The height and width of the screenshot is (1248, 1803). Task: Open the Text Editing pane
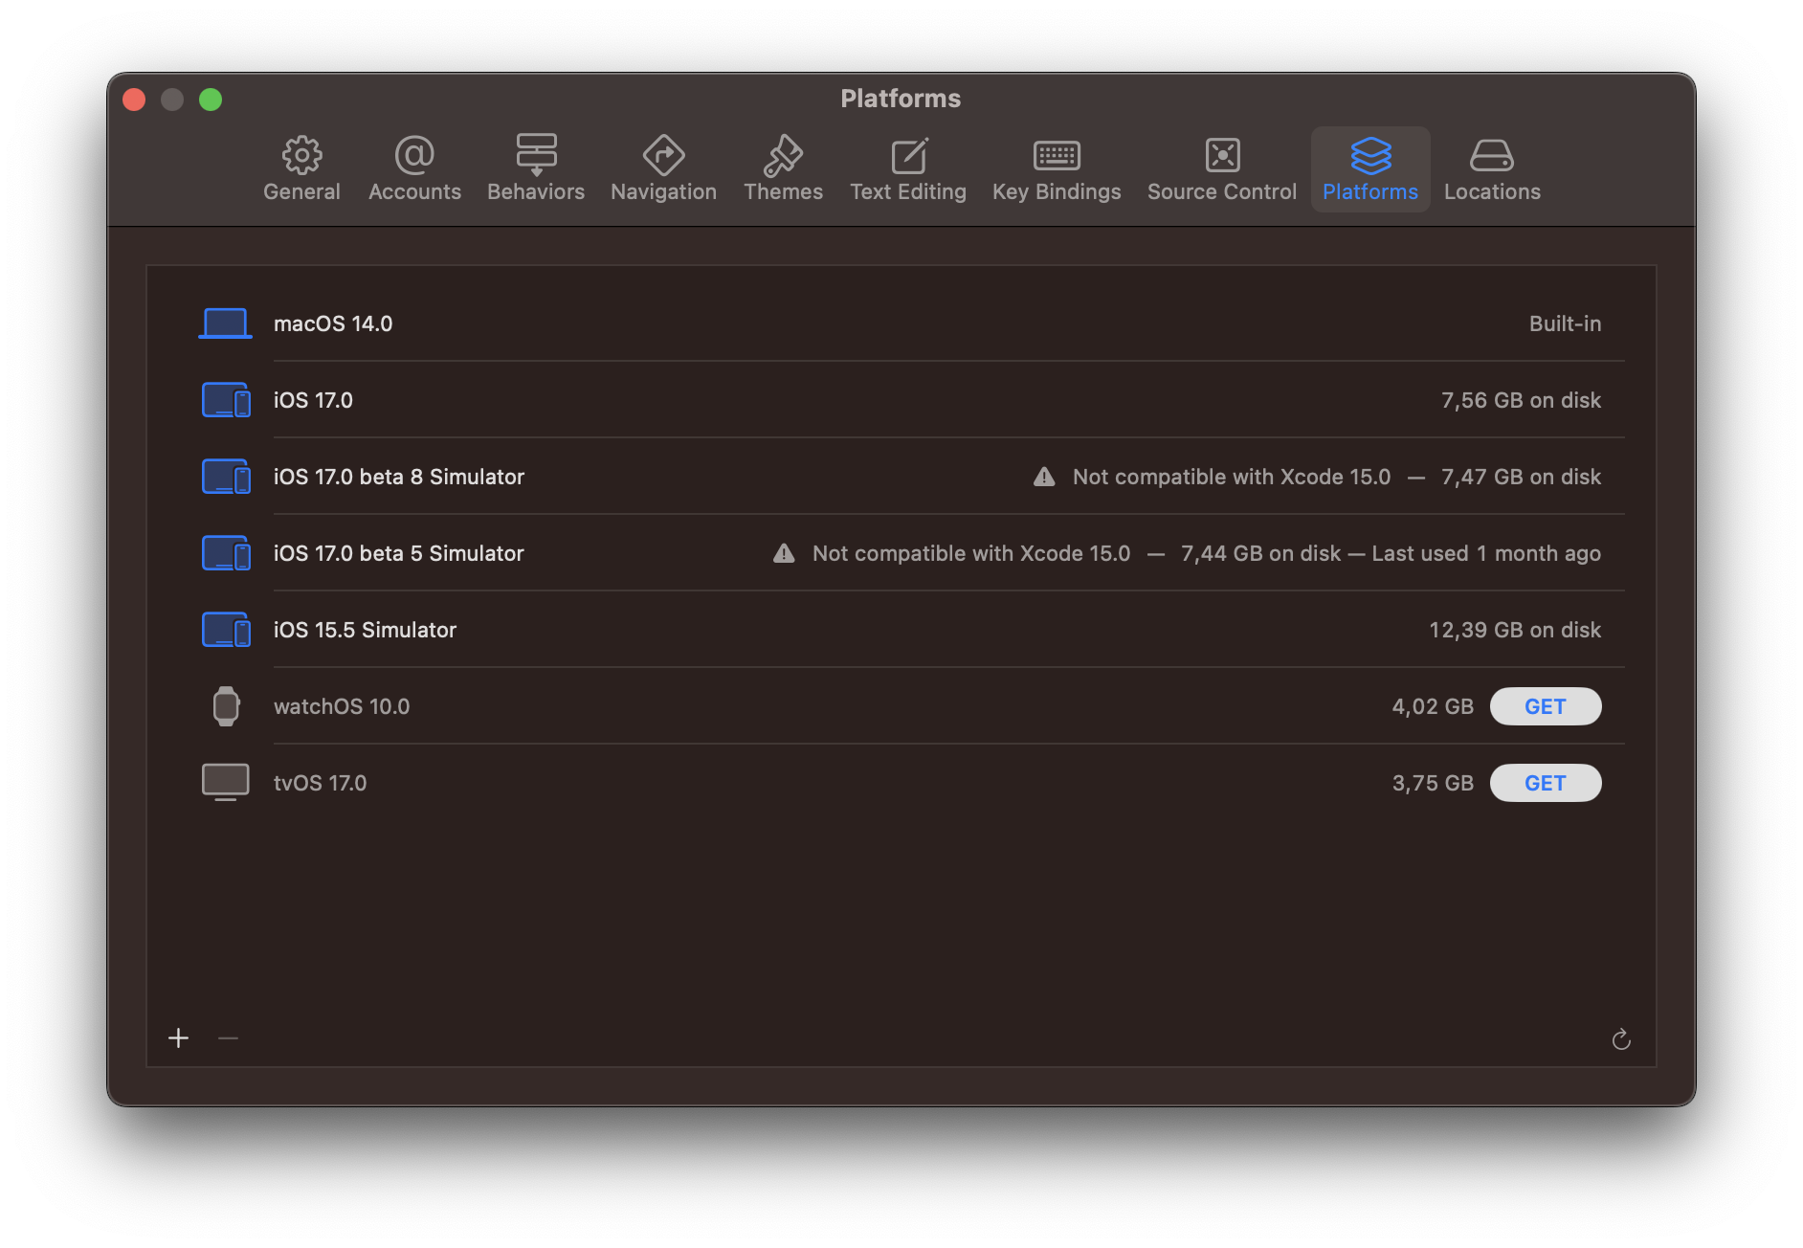(x=907, y=168)
